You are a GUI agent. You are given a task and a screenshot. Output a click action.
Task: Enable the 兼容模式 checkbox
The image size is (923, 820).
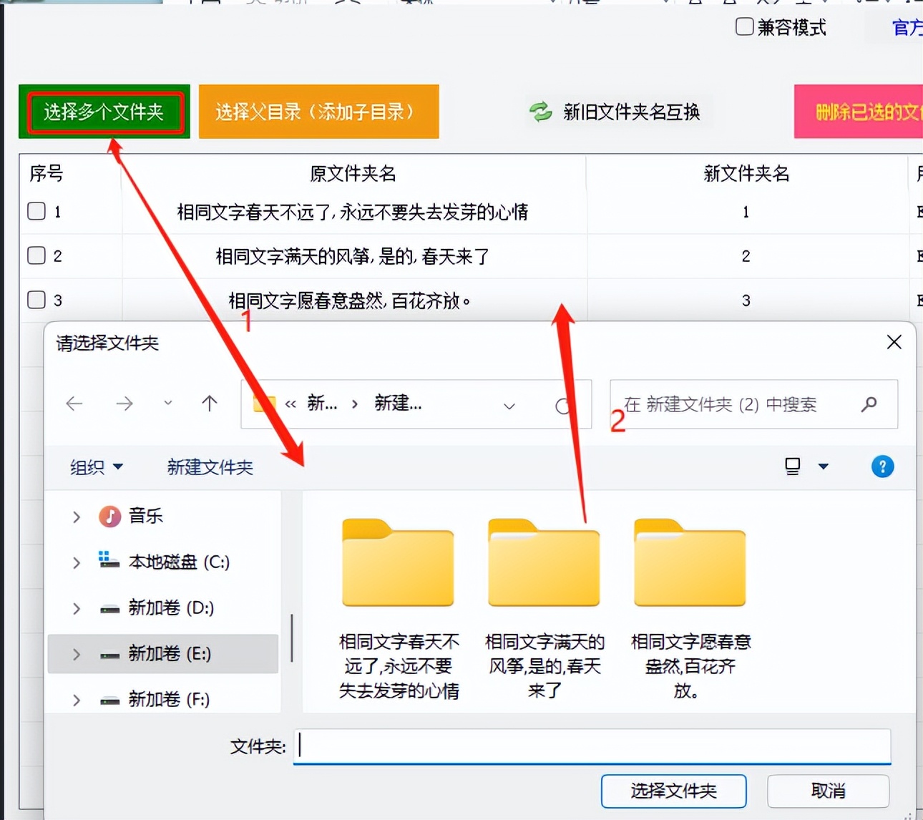[x=744, y=27]
